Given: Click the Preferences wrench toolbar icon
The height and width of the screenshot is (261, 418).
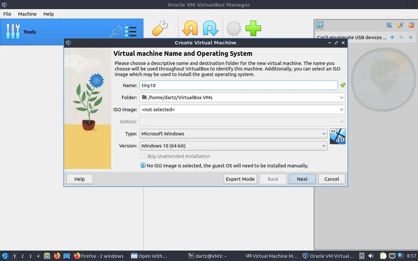Looking at the screenshot, I should tap(160, 28).
